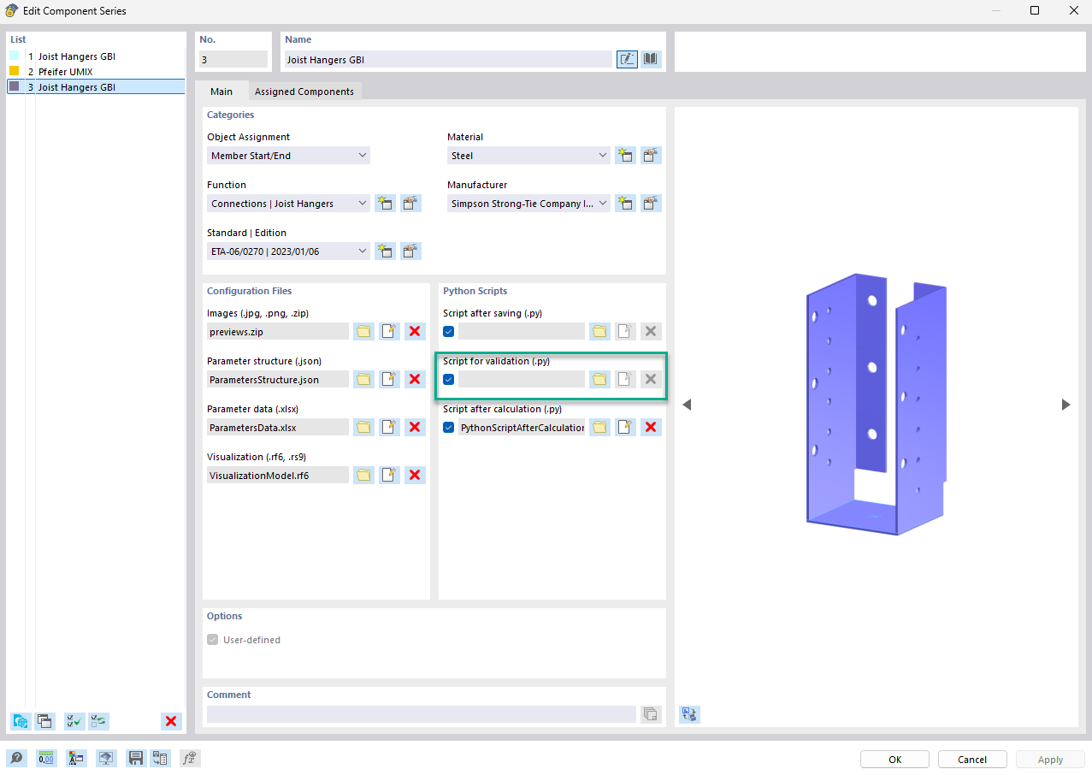Edit the Manufacturer list icon

pyautogui.click(x=652, y=204)
